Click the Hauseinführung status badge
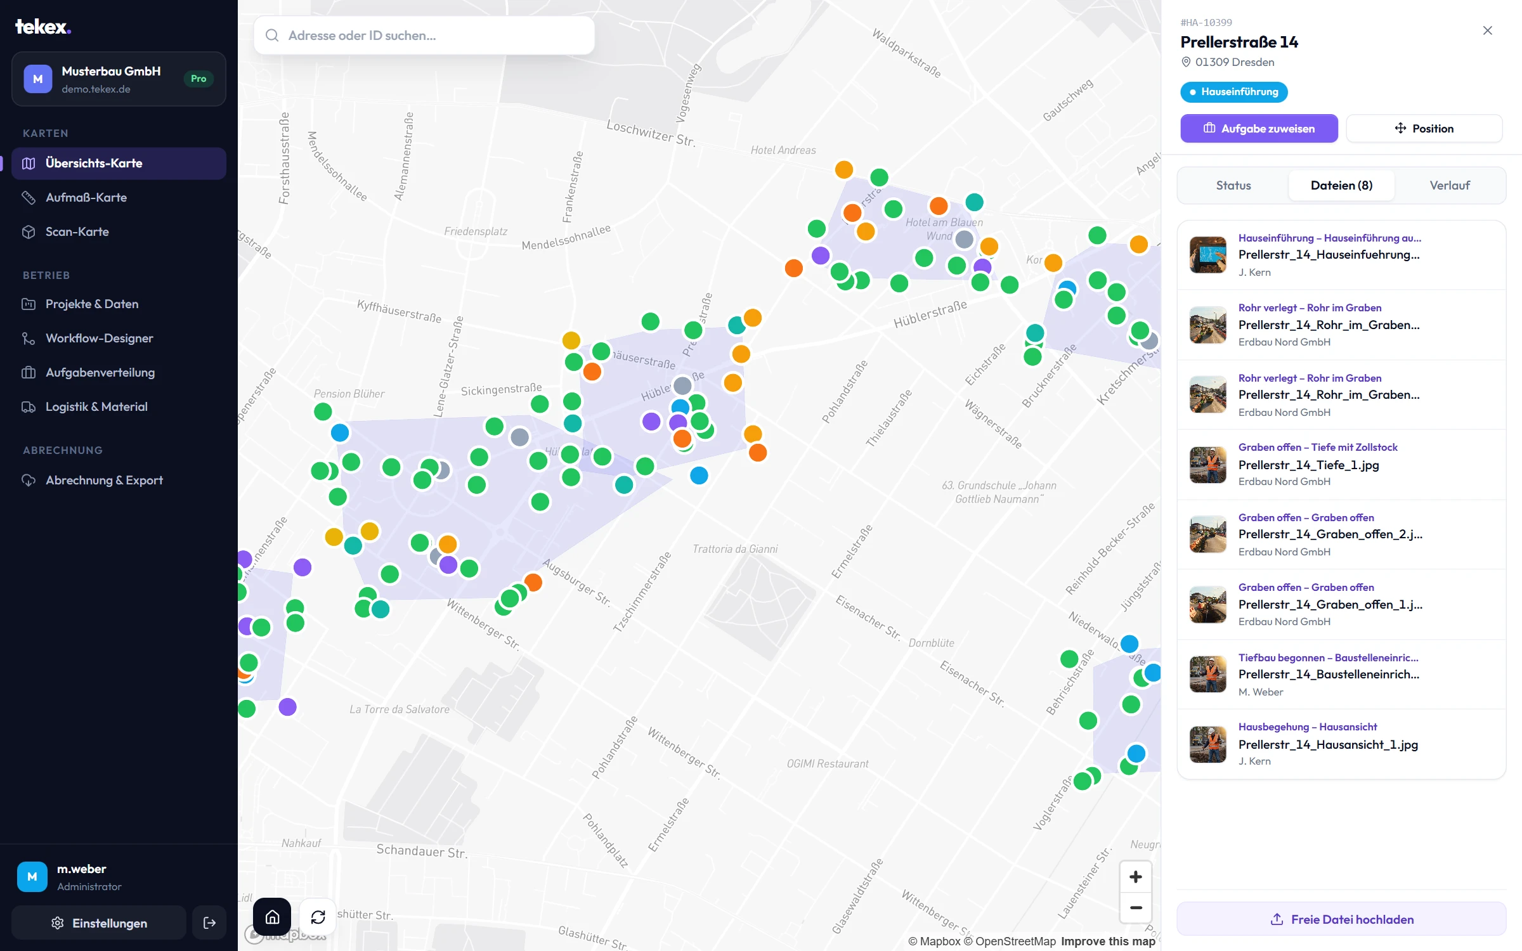This screenshot has width=1522, height=951. tap(1233, 92)
